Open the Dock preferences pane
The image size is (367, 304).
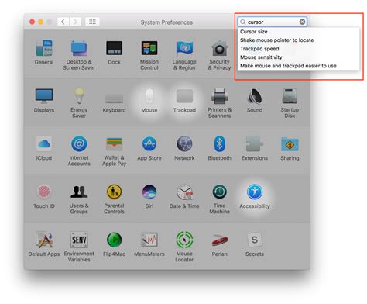[114, 53]
